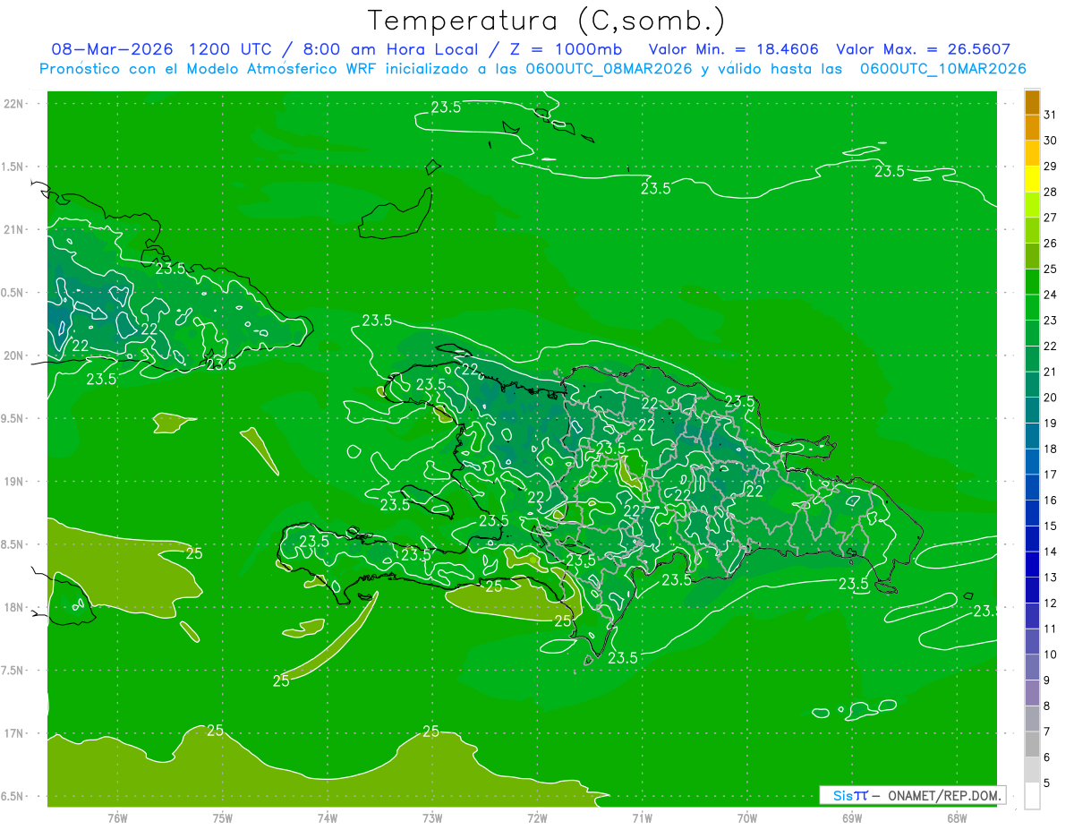
Task: Click the '76W' longitude axis label
Action: click(x=117, y=817)
